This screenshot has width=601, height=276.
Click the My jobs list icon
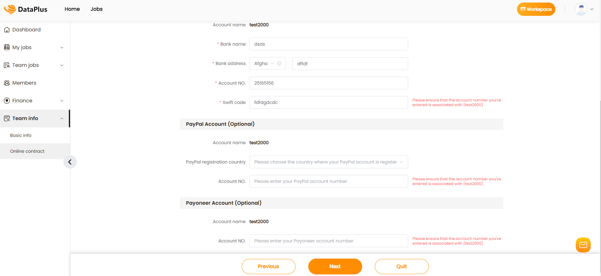tap(7, 48)
